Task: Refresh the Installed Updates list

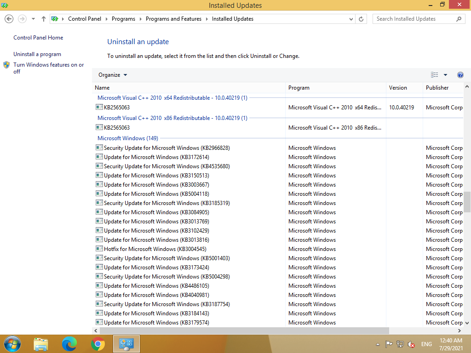Action: pos(362,19)
